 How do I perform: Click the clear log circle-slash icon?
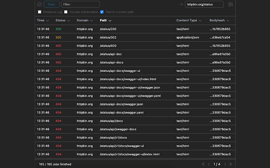[x=39, y=4]
